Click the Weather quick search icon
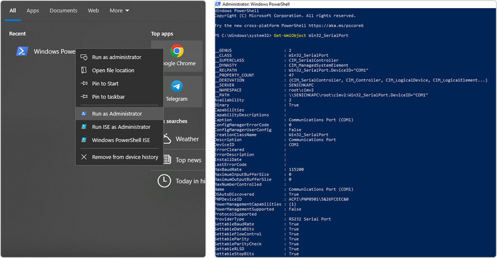 click(167, 139)
